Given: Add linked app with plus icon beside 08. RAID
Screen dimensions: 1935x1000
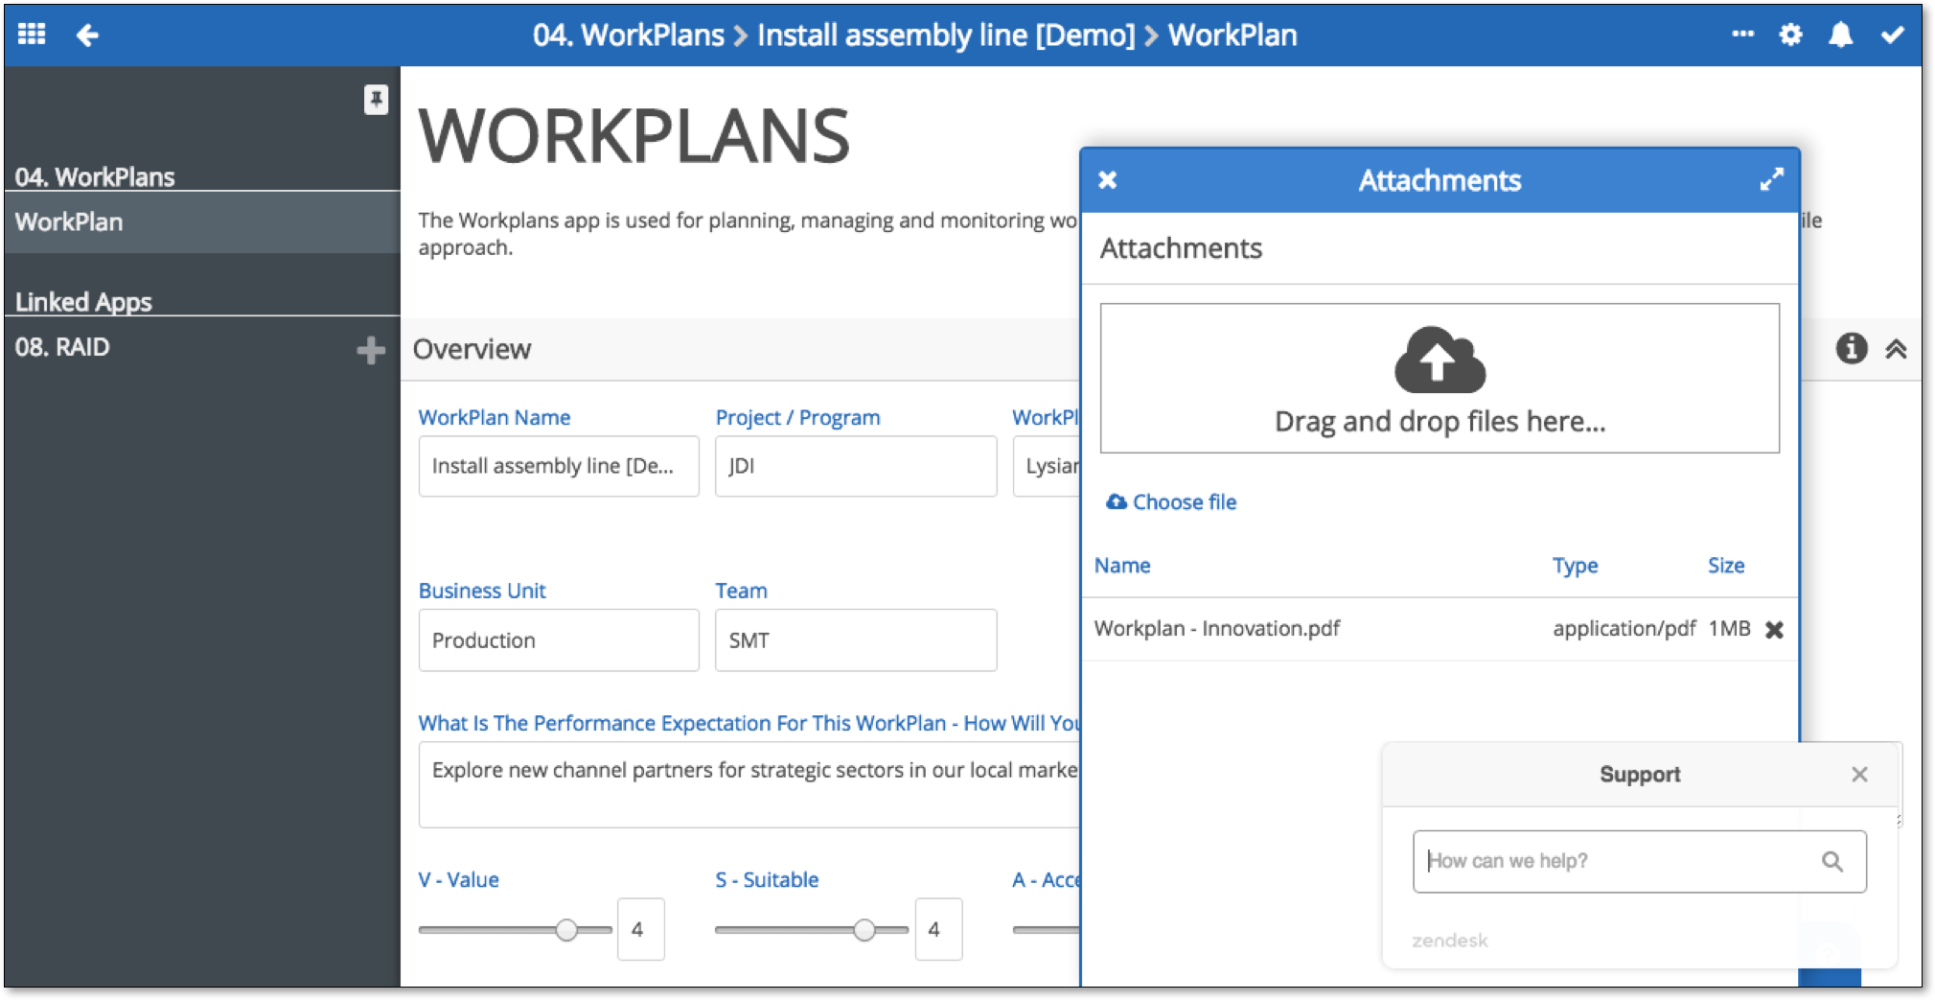Looking at the screenshot, I should point(371,350).
